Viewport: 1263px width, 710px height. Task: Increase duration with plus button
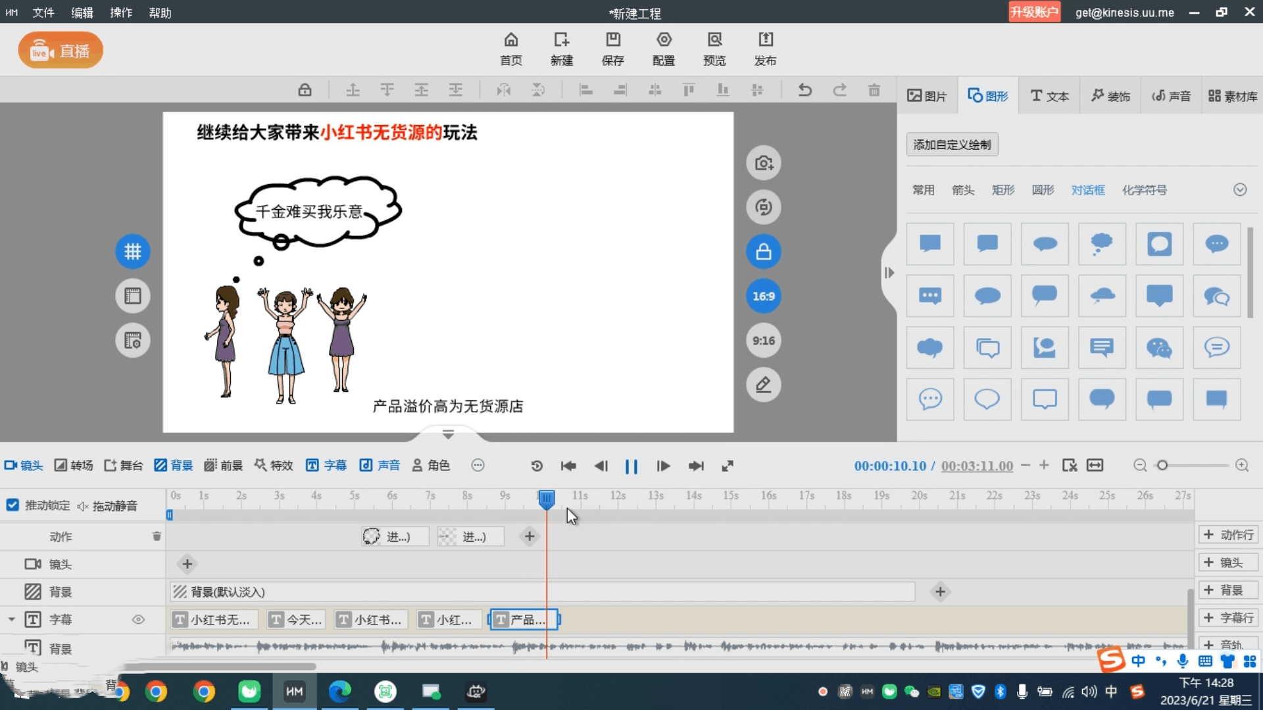(x=1044, y=465)
